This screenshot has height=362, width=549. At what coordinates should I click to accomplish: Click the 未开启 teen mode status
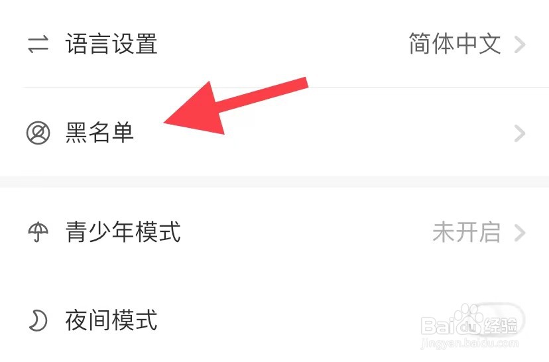tap(466, 232)
